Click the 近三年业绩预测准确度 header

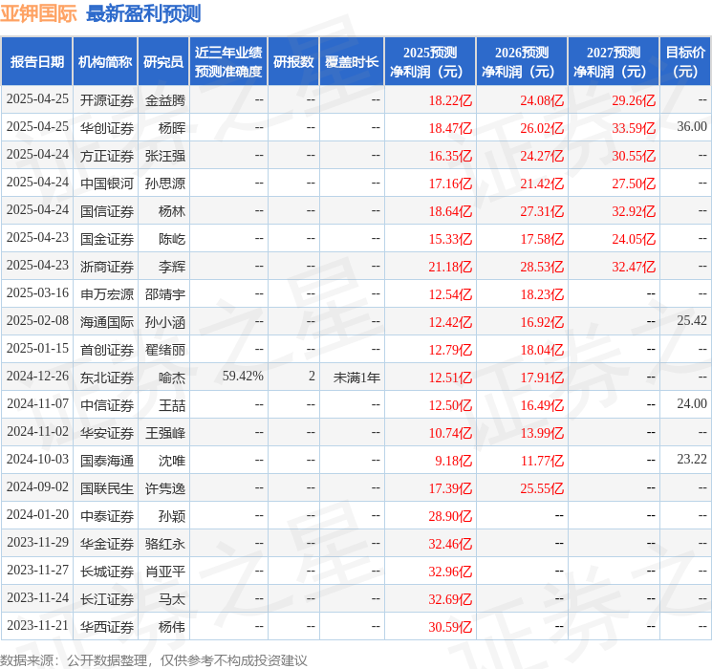[x=228, y=62]
